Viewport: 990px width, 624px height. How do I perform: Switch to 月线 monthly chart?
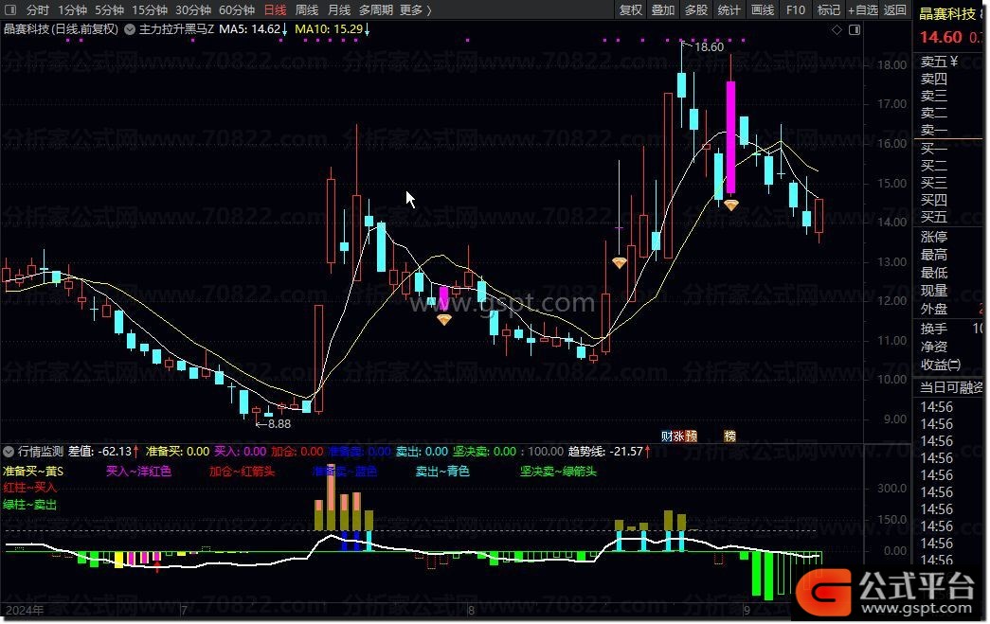(339, 10)
